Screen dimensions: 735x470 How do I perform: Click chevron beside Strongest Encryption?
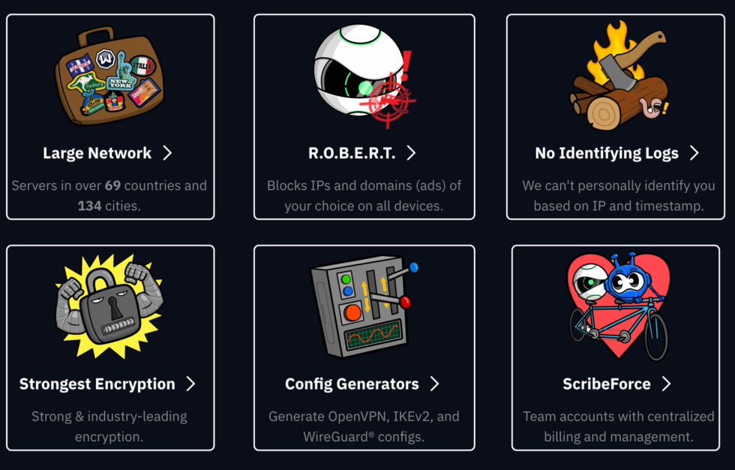tap(190, 384)
